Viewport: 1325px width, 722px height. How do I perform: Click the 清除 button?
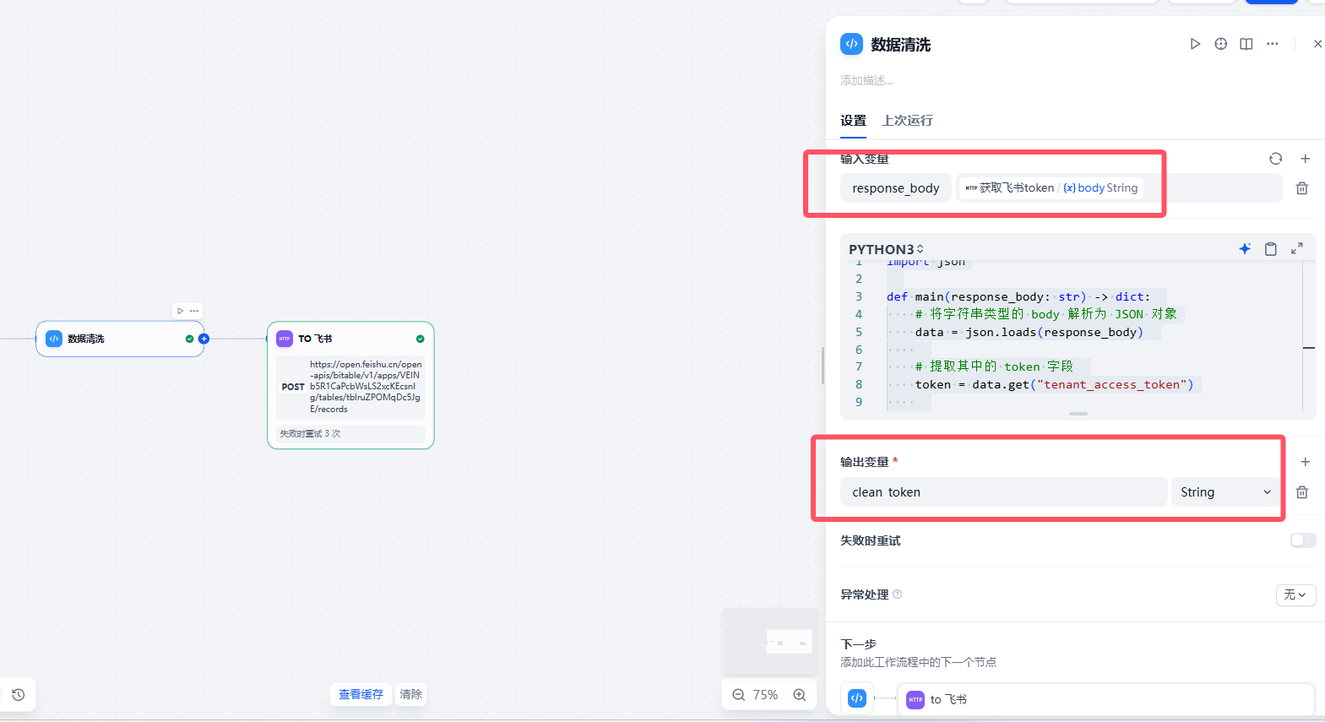tap(411, 694)
